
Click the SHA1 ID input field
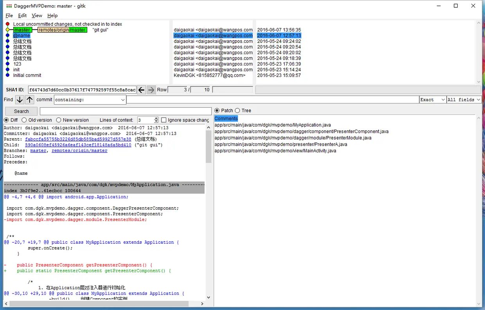82,90
